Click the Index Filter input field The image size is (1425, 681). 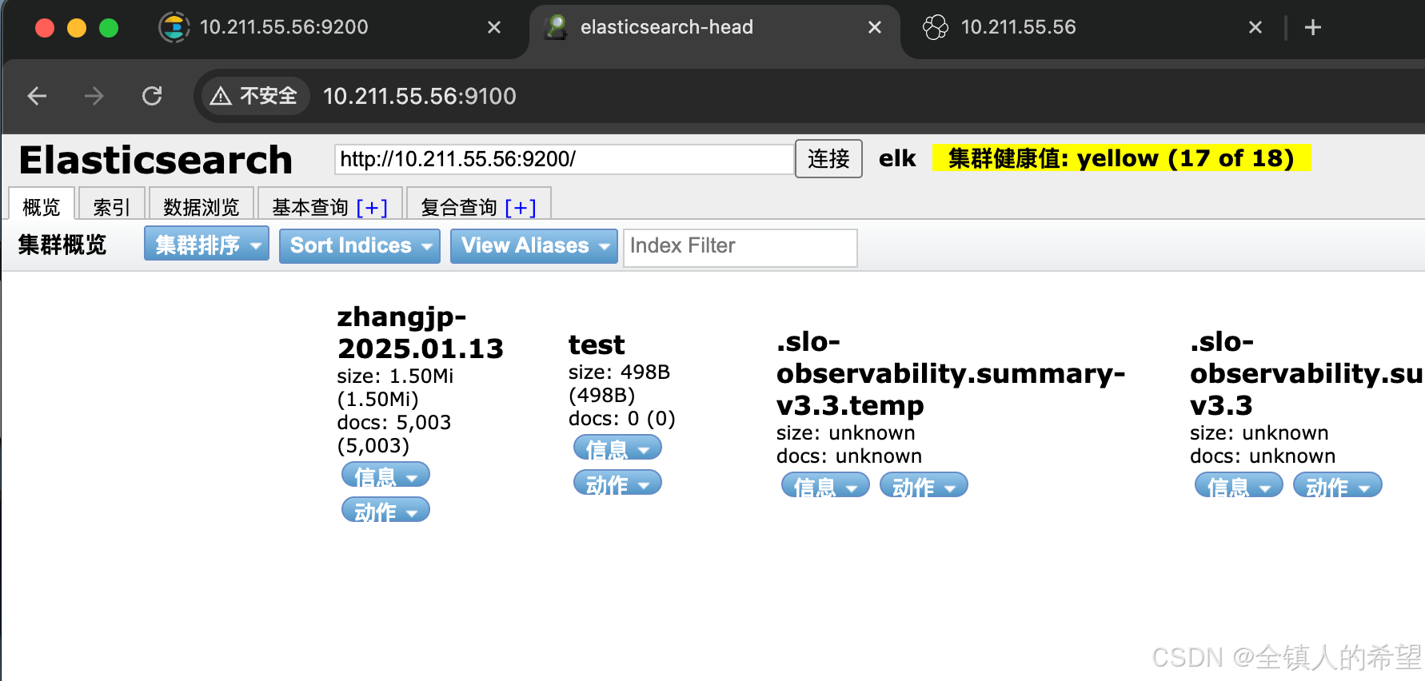740,246
